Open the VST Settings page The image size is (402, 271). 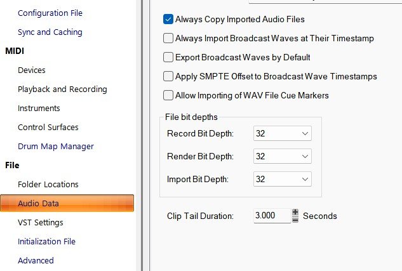coord(40,222)
